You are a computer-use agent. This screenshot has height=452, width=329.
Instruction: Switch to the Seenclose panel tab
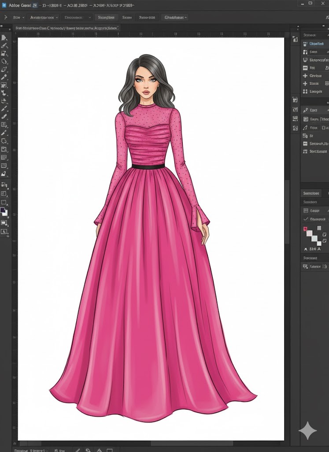311,193
